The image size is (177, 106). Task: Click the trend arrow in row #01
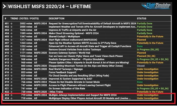pyautogui.click(x=11, y=24)
